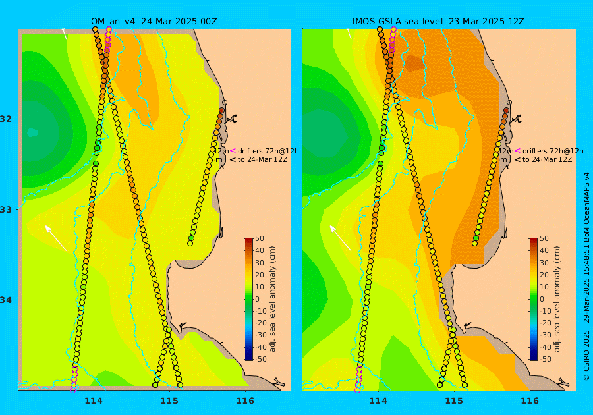
Task: Click the 0 tick label on left colorbar
Action: 258,299
